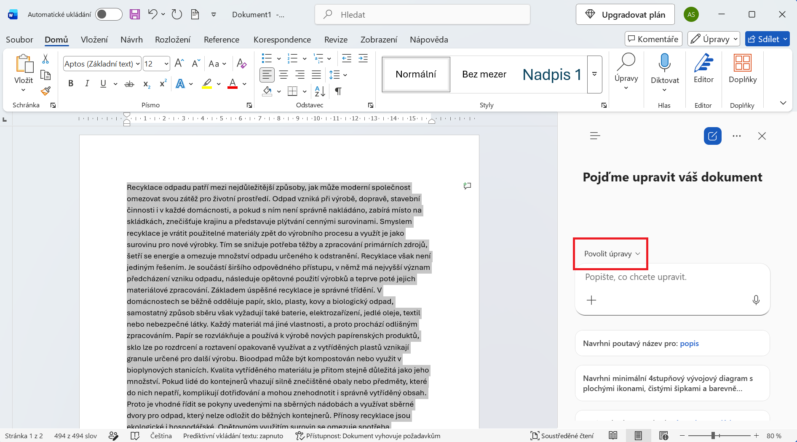Open the font name dropdown

point(137,64)
